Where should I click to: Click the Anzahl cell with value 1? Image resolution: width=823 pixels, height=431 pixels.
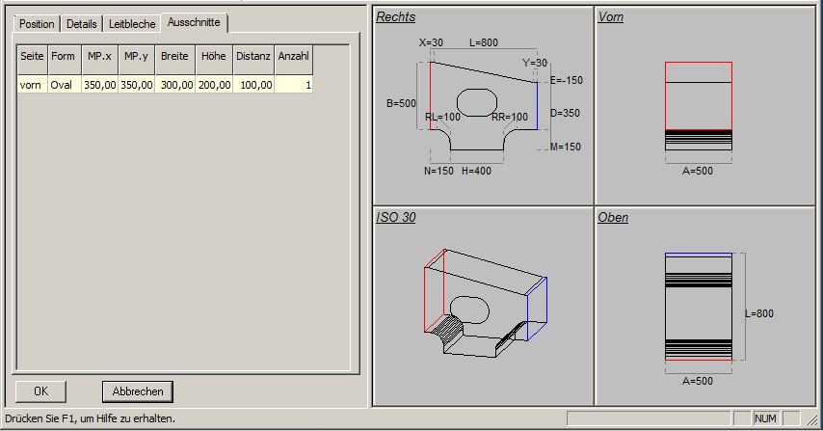(294, 85)
